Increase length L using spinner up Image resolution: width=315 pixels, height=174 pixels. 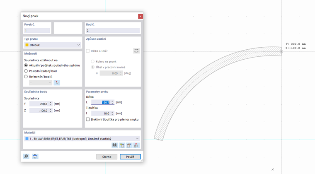112,101
